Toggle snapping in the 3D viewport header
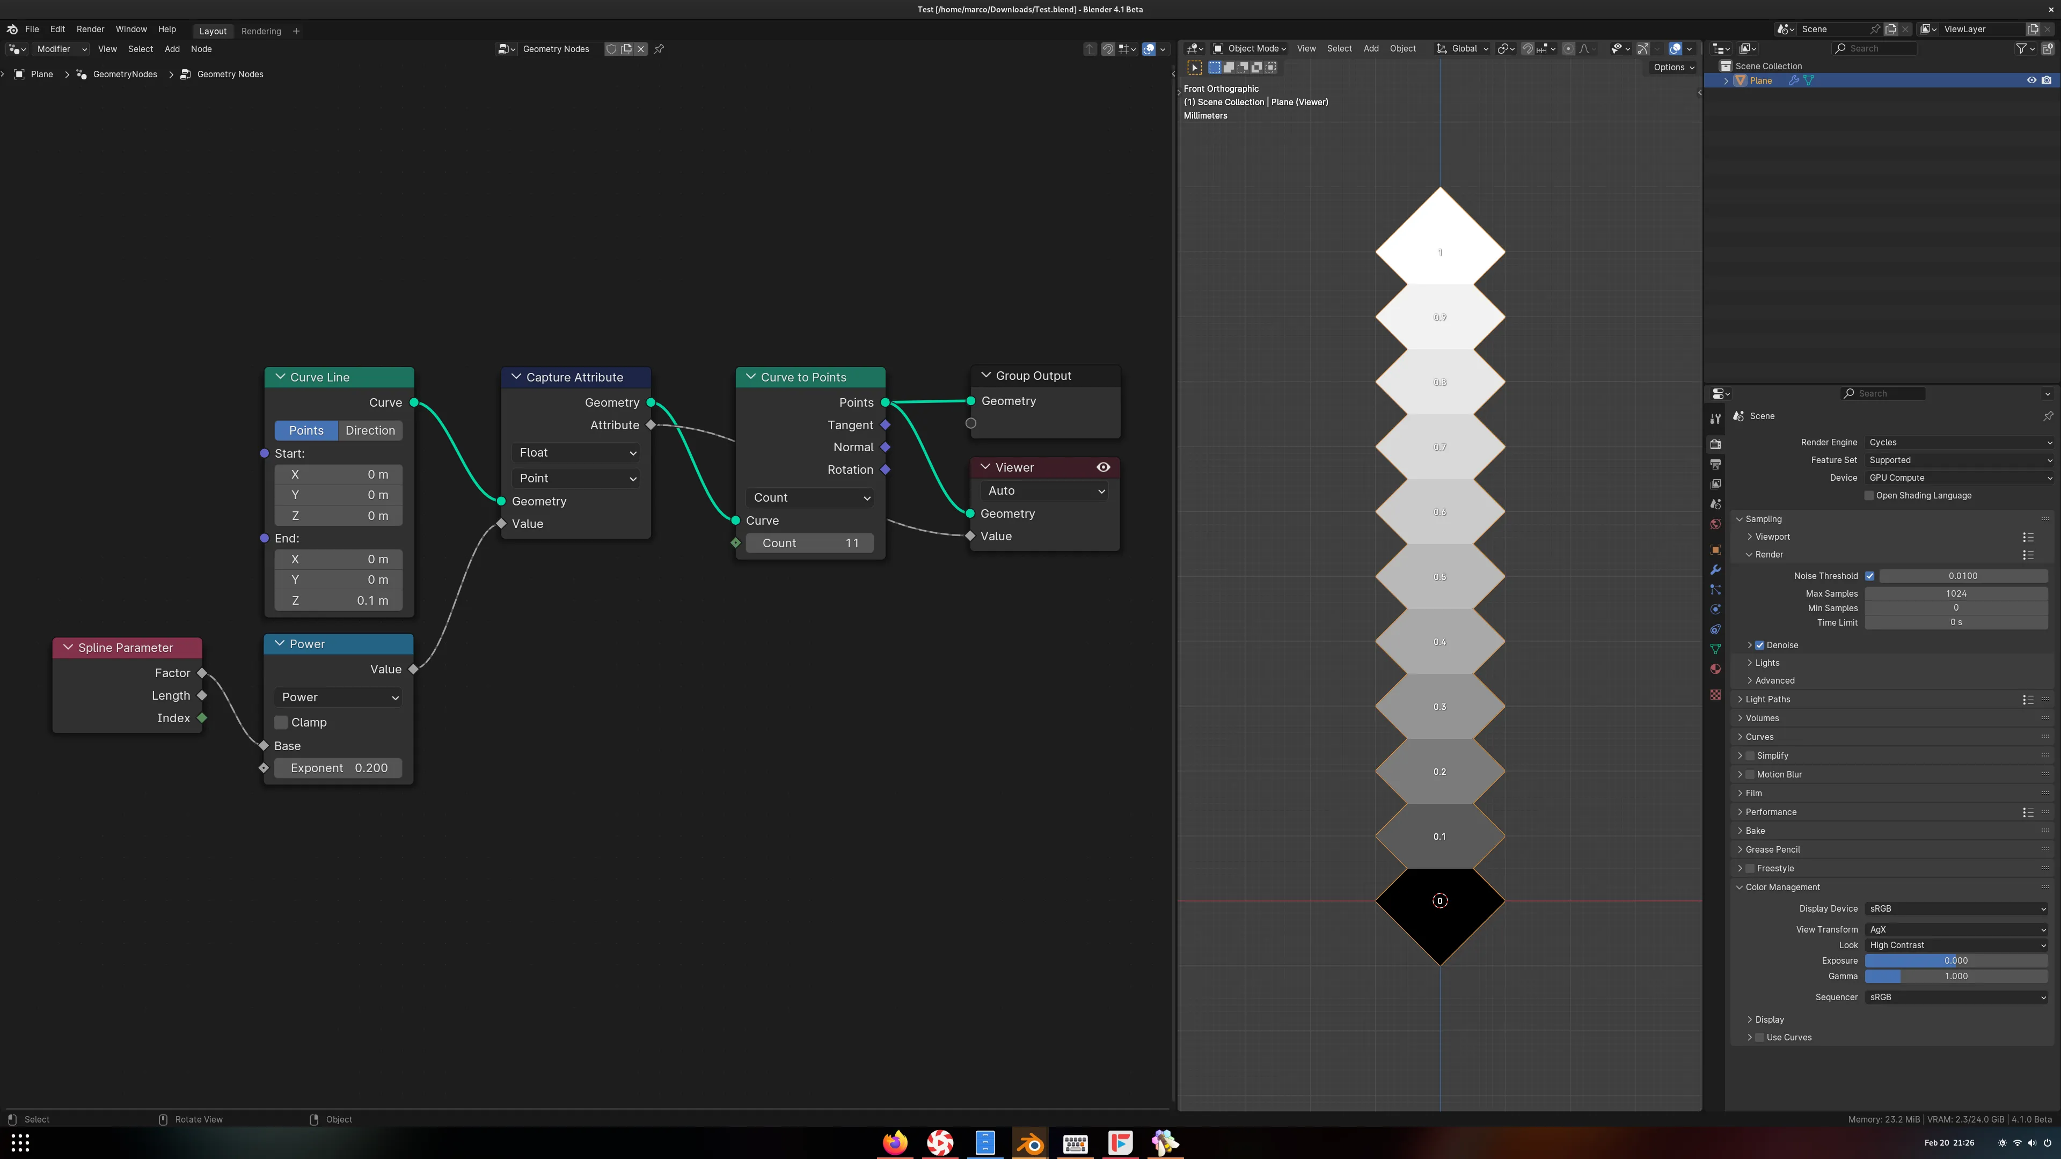The image size is (2061, 1159). (1528, 49)
